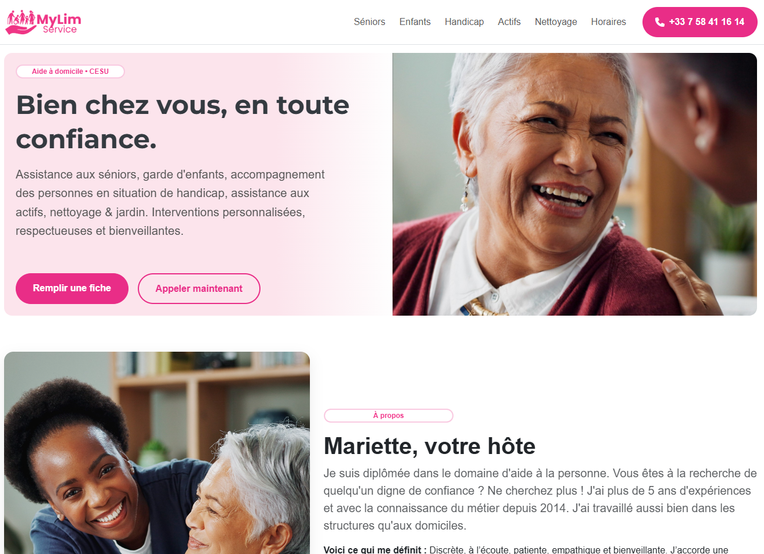
Task: Click the À propos label pill
Action: [388, 416]
